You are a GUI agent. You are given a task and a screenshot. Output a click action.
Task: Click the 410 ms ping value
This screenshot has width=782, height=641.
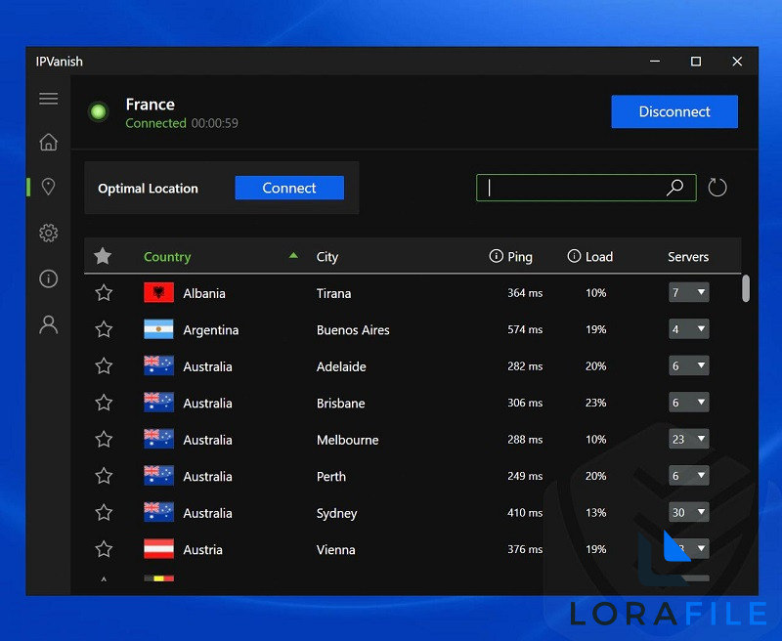(x=525, y=513)
